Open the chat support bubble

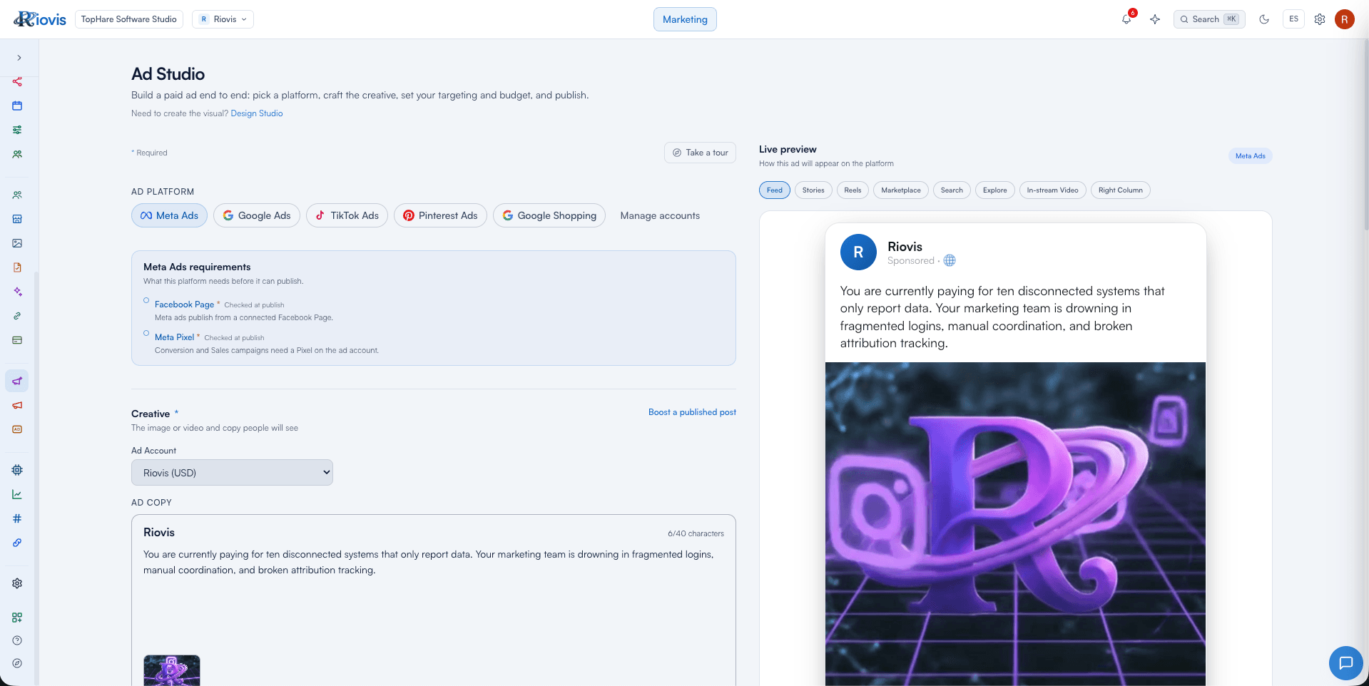point(1346,663)
